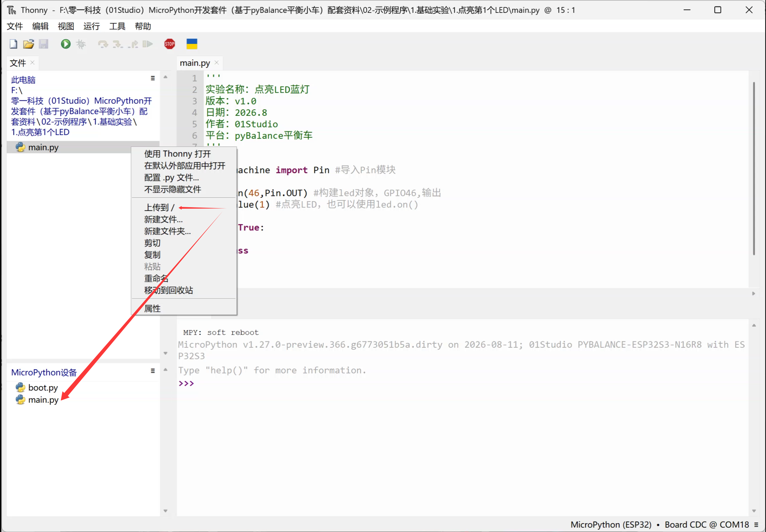Click the shell scrollbar down arrow
766x532 pixels.
pos(754,511)
